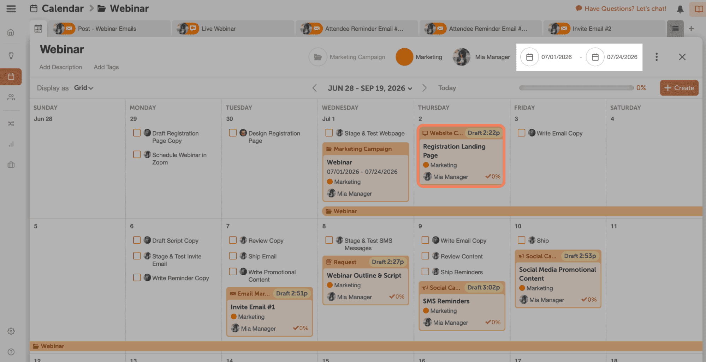The width and height of the screenshot is (706, 362).
Task: Open the start date 07/01/2026 picker
Action: pyautogui.click(x=529, y=57)
